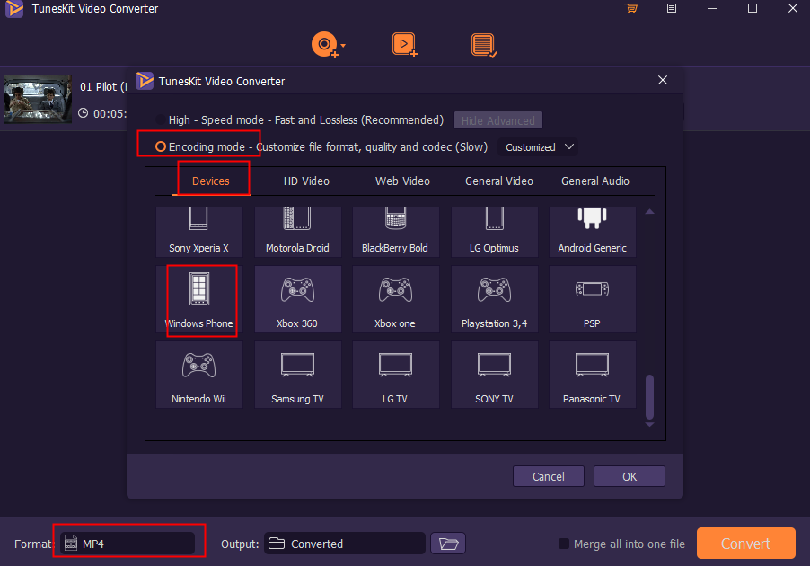The width and height of the screenshot is (810, 566).
Task: Switch to the Web Video tab
Action: pyautogui.click(x=402, y=181)
